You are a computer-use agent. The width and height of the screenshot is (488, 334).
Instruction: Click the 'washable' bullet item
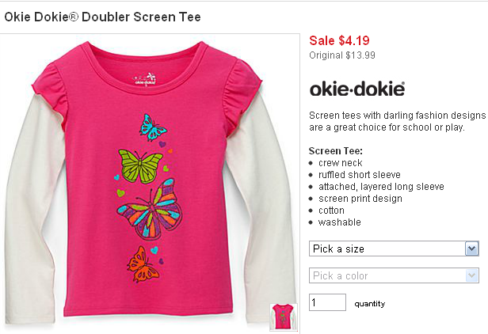point(340,222)
